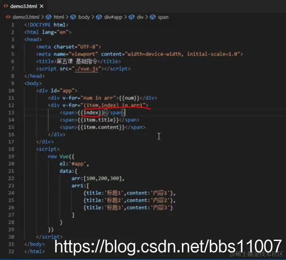Click the lang="en" attribute
Viewport: 286px width, 260px height.
tap(55, 32)
